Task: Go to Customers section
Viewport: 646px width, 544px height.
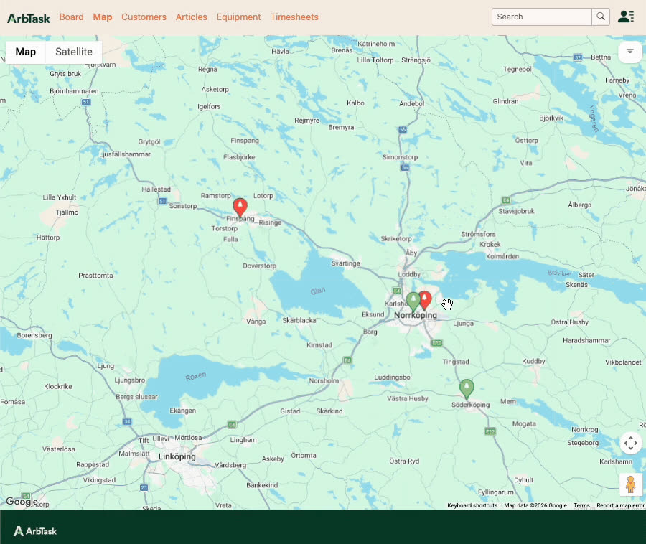Action: pyautogui.click(x=144, y=17)
